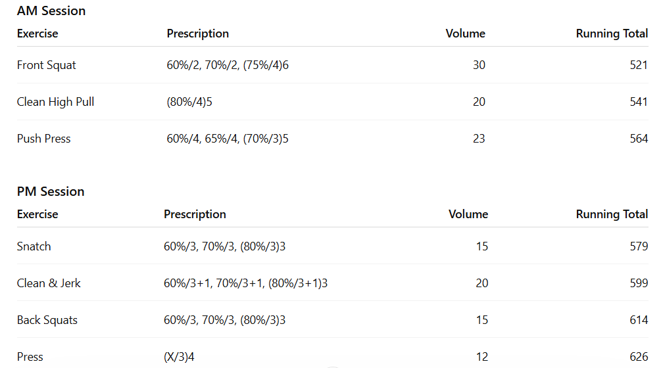This screenshot has height=368, width=663.
Task: Click the (X/3)4 Press prescription
Action: 179,357
